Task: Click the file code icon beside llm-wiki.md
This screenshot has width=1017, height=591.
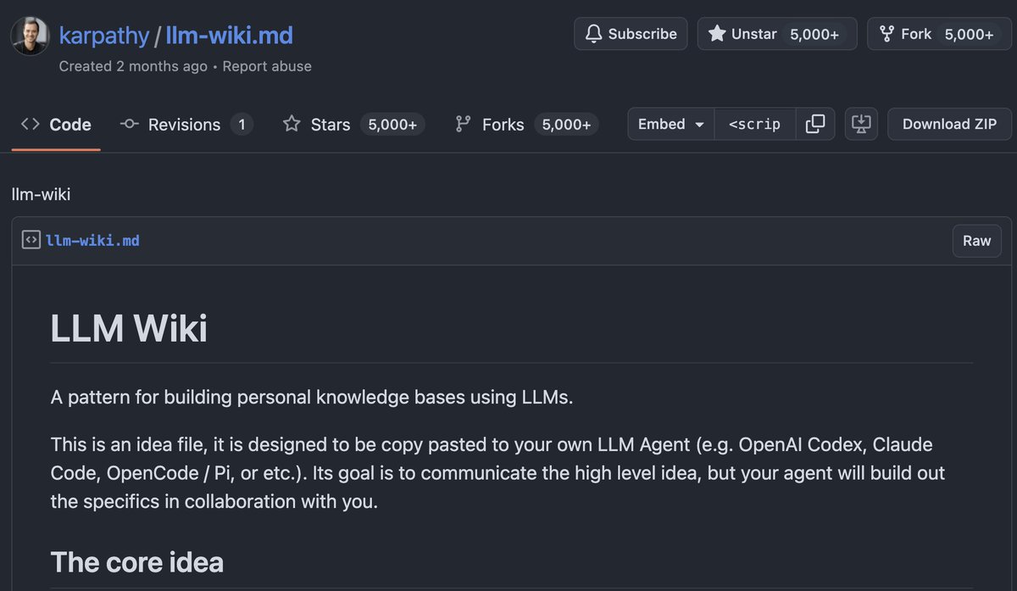Action: point(31,240)
